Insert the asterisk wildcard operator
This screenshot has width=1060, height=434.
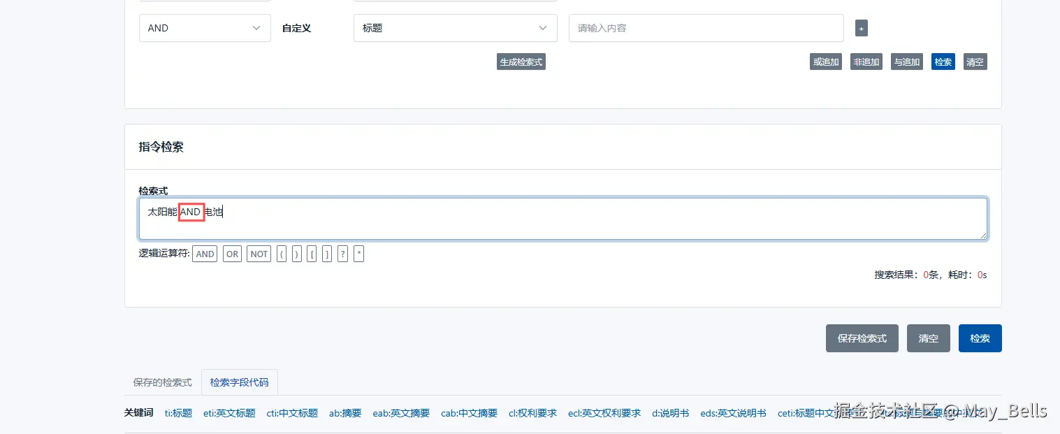(358, 254)
